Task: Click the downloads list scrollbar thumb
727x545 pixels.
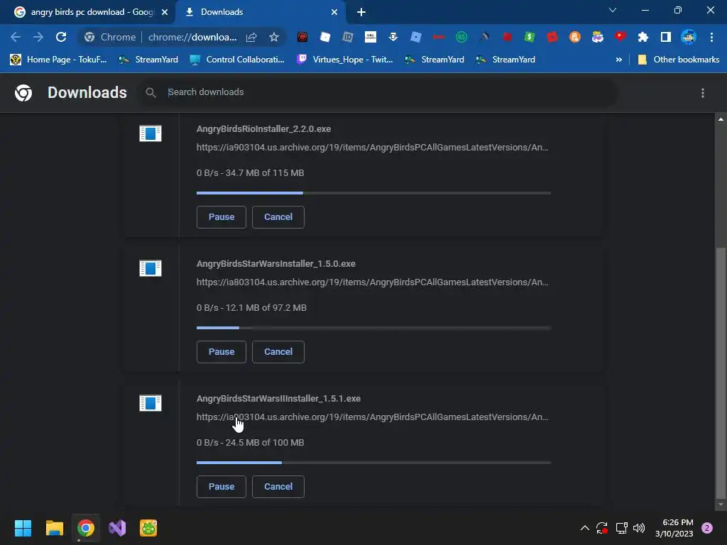Action: pos(721,373)
